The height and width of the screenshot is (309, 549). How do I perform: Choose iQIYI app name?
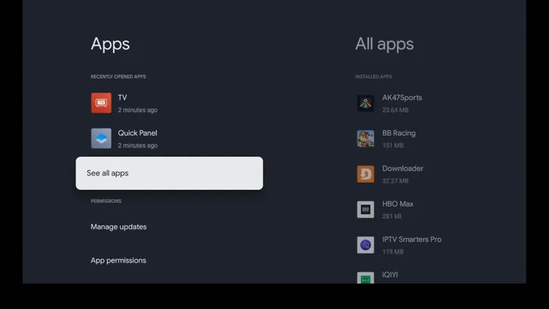(x=390, y=275)
